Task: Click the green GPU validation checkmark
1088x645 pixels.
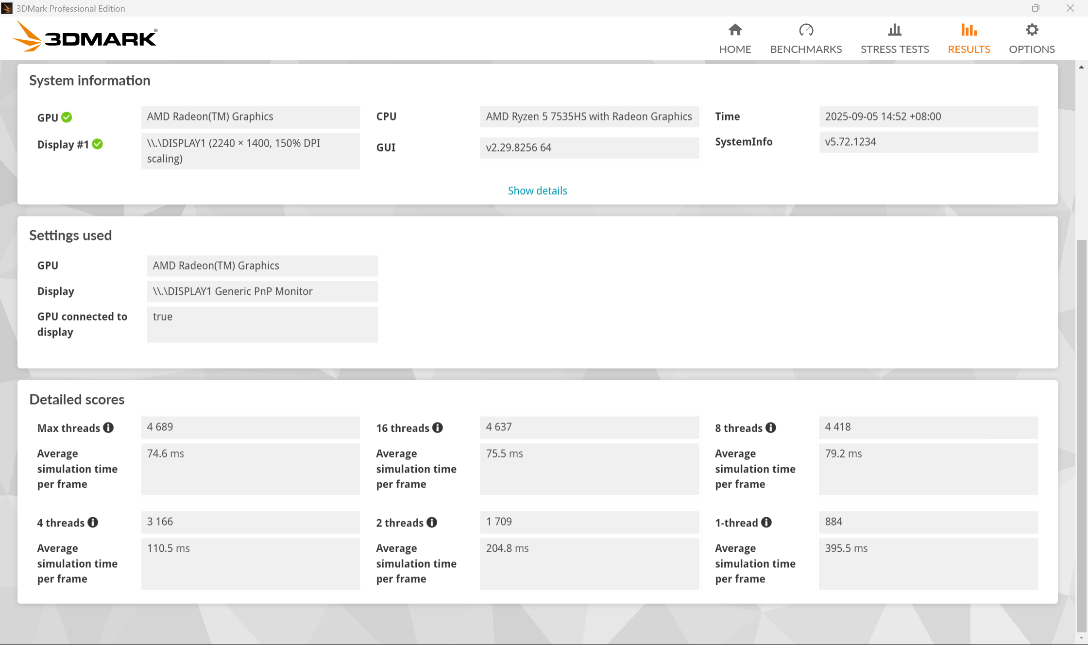Action: (67, 118)
